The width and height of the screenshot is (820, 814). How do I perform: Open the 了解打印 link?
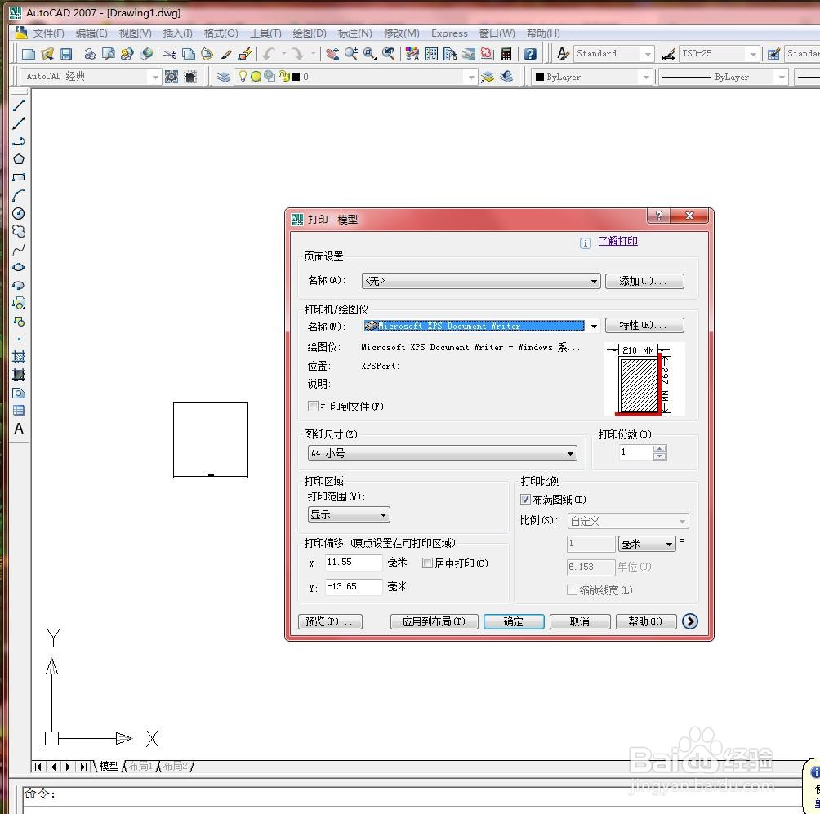click(x=618, y=241)
